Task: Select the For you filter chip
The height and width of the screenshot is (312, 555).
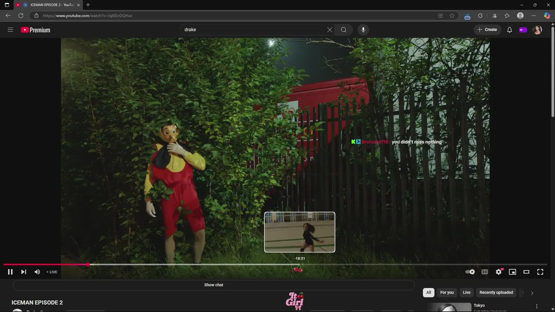Action: tap(447, 292)
